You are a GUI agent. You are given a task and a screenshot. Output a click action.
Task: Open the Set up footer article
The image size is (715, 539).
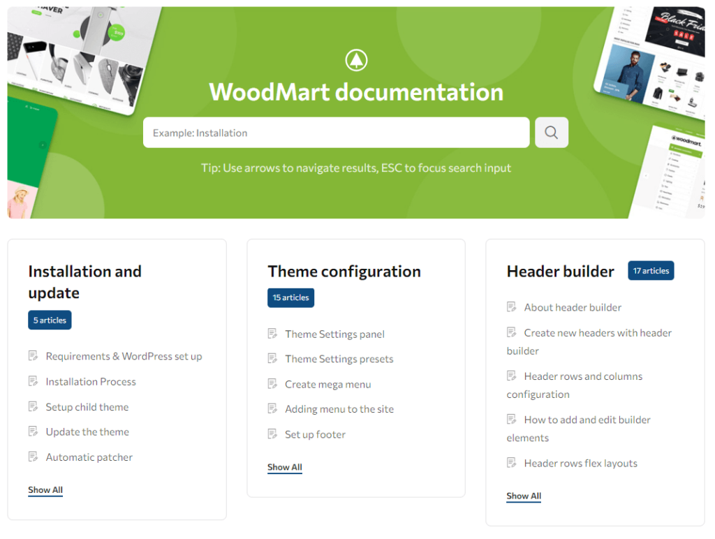pos(315,434)
